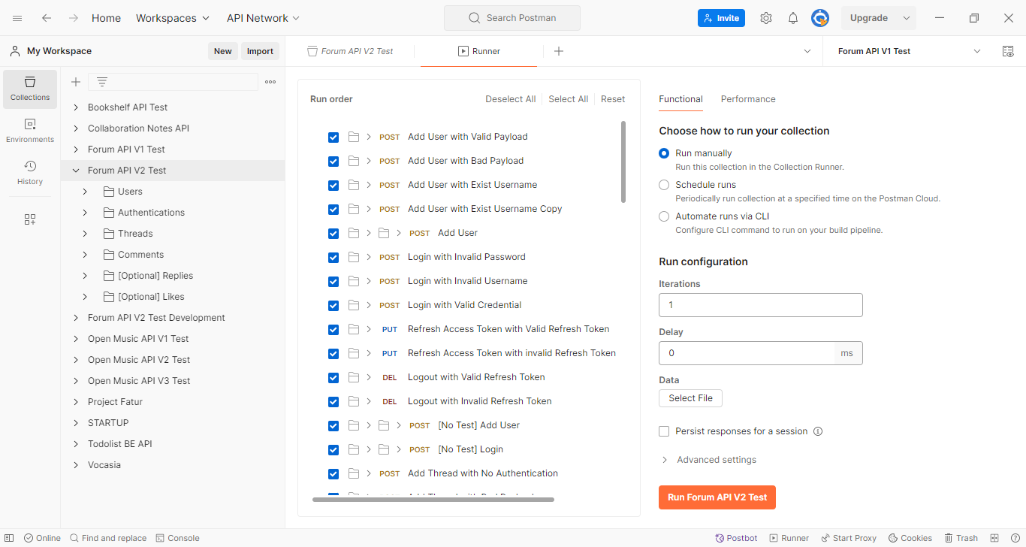Open help icon in status bar
1026x547 pixels.
pyautogui.click(x=1015, y=538)
